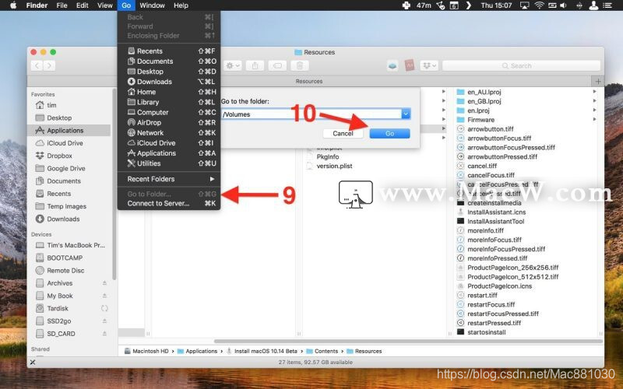Viewport: 623px width, 389px height.
Task: Expand the en_GB.lproj folder arrow
Action: pos(594,101)
